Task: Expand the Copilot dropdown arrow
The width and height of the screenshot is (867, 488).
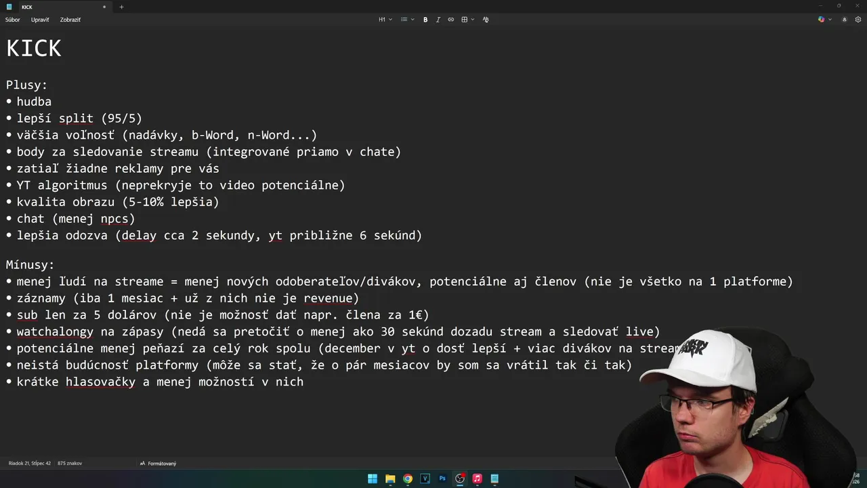Action: (x=830, y=20)
